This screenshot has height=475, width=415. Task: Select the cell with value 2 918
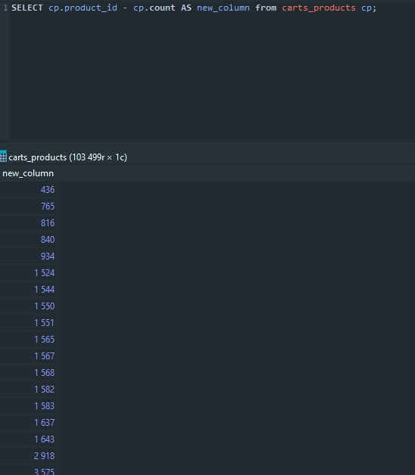[x=29, y=456]
